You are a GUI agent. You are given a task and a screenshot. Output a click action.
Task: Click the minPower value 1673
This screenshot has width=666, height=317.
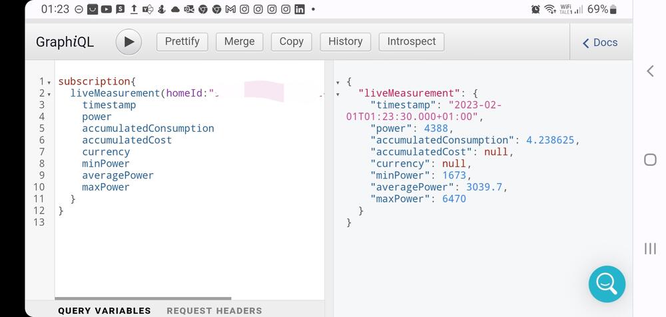tap(454, 175)
